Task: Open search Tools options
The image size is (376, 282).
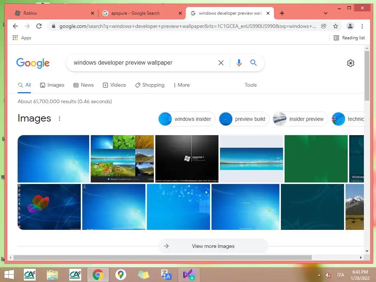Action: 250,85
